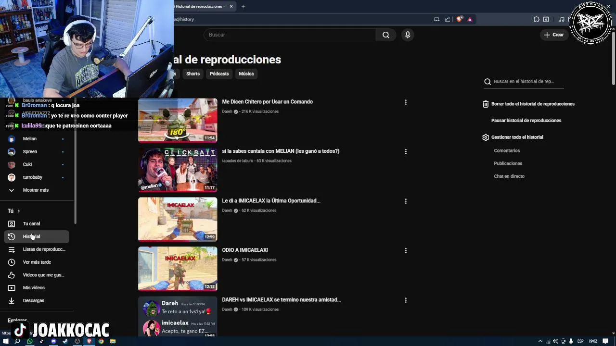The width and height of the screenshot is (616, 346).
Task: Select Historial in the sidebar
Action: point(37,236)
